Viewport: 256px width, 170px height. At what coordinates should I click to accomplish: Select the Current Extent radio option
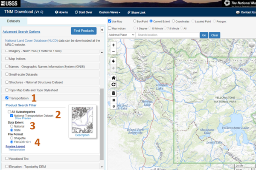point(151,21)
